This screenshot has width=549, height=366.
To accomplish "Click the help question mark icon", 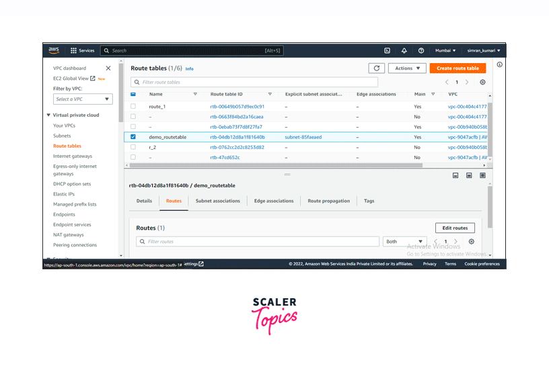I will click(421, 50).
